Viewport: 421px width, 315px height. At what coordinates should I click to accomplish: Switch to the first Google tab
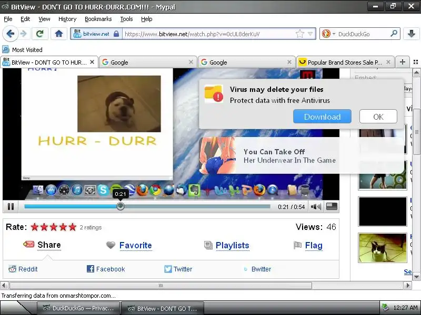[x=148, y=62]
